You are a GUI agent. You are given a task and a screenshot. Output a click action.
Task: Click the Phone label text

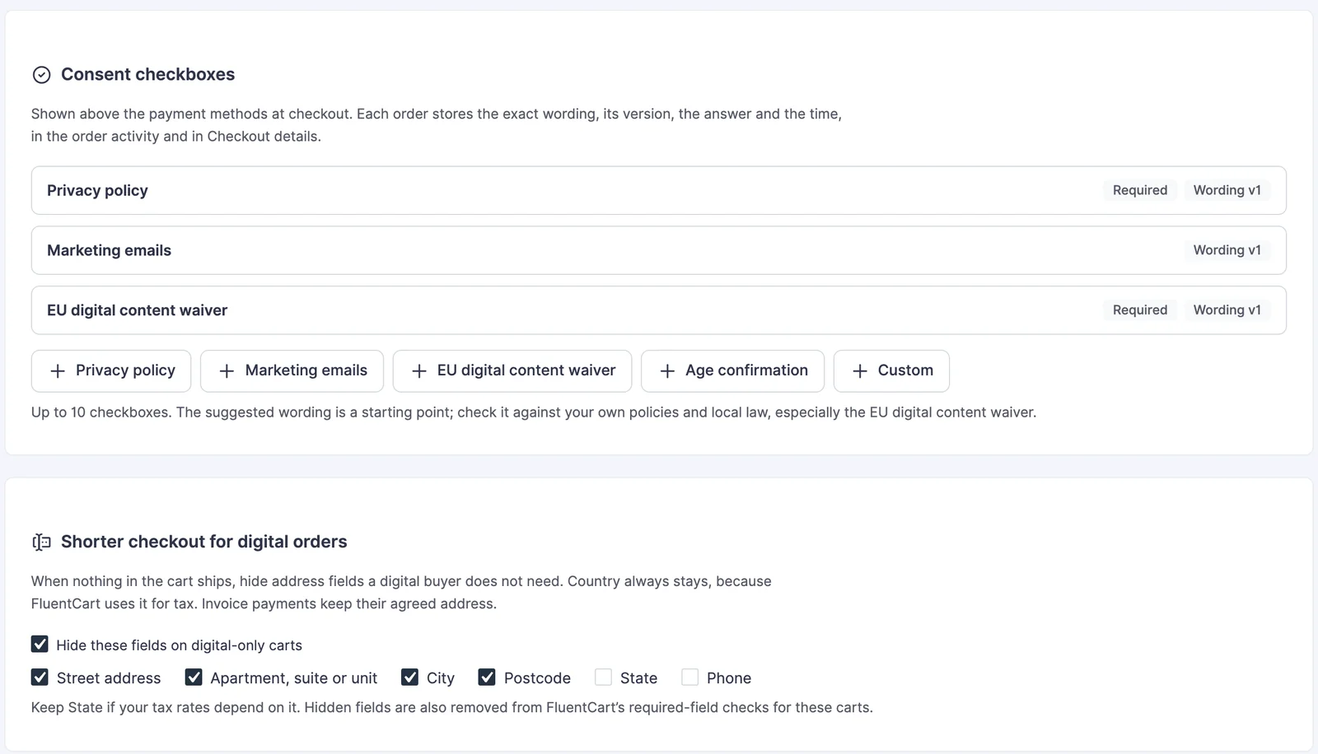pos(729,678)
